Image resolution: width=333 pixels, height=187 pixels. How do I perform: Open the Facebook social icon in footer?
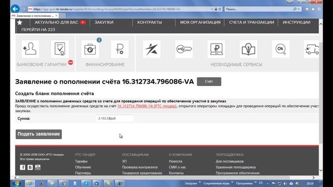point(22,167)
